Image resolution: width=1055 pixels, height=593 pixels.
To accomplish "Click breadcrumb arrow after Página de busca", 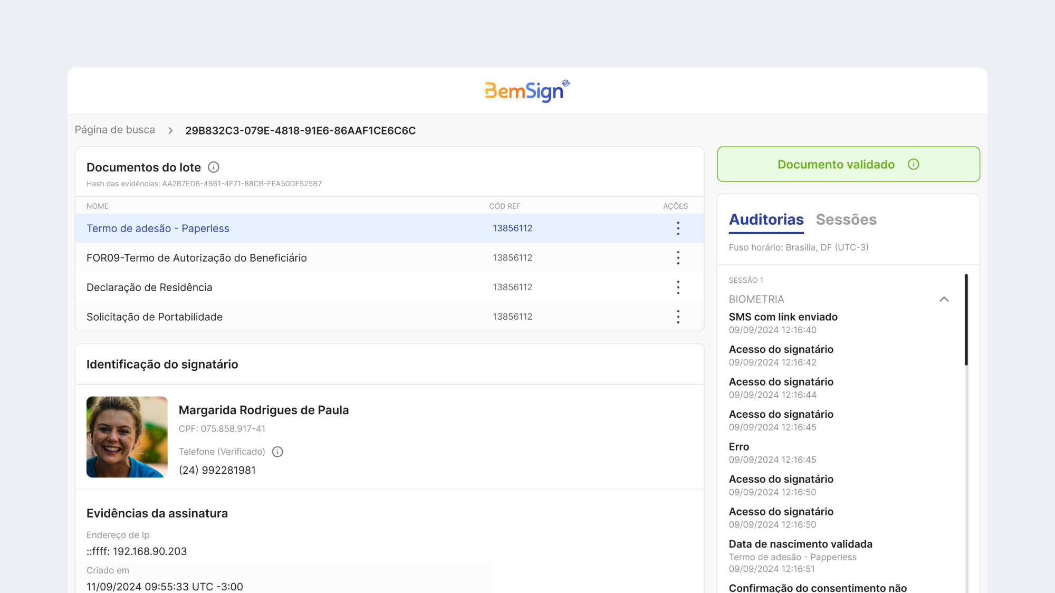I will pos(170,130).
